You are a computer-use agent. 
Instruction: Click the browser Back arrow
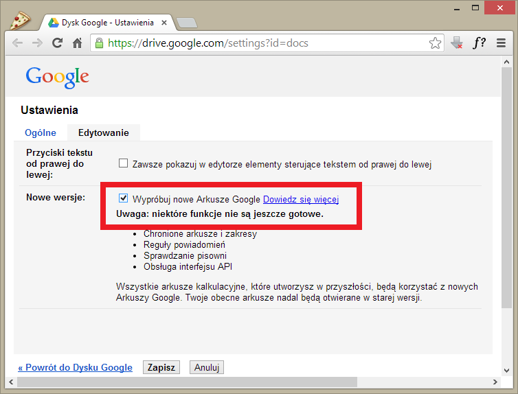(17, 43)
